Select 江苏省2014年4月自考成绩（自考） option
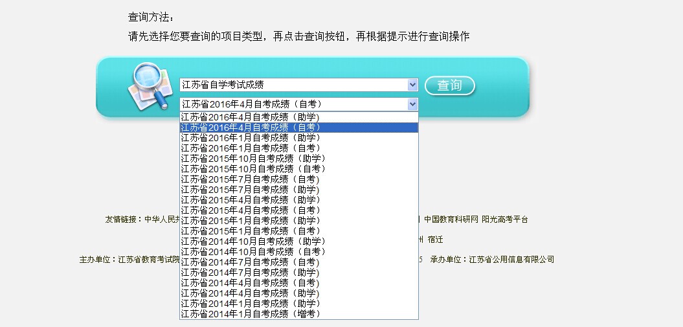This screenshot has height=327, width=683. coord(299,283)
